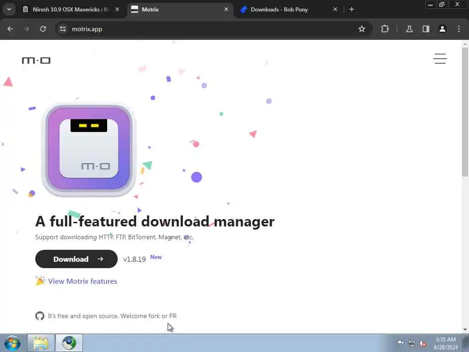This screenshot has width=469, height=352.
Task: Click the 'A full-featured download manager' heading
Action: click(155, 221)
